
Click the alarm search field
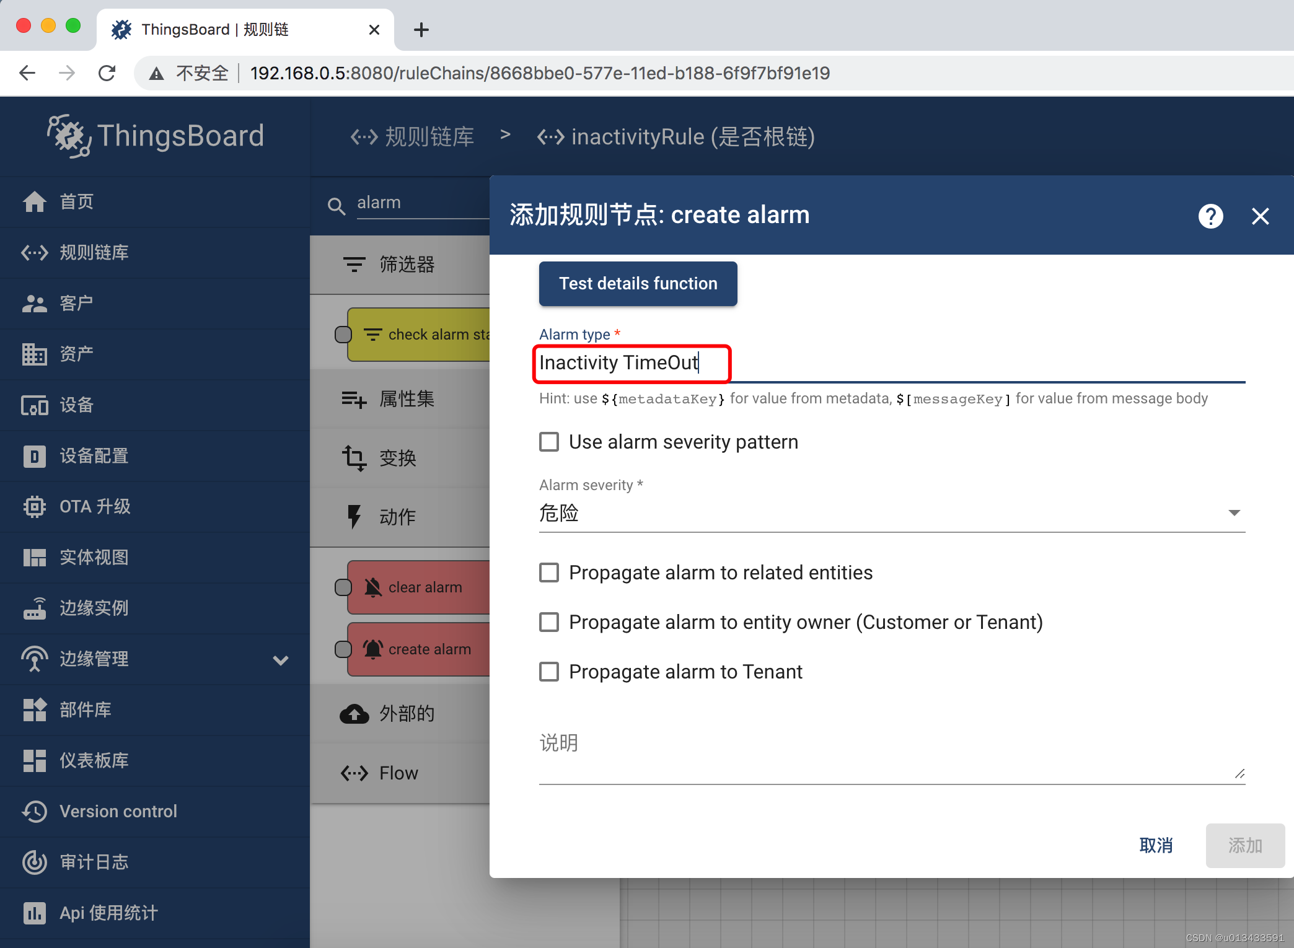pyautogui.click(x=423, y=203)
